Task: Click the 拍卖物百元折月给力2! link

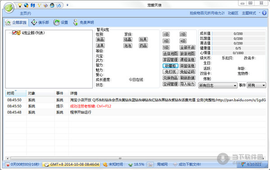Action: click(207, 13)
